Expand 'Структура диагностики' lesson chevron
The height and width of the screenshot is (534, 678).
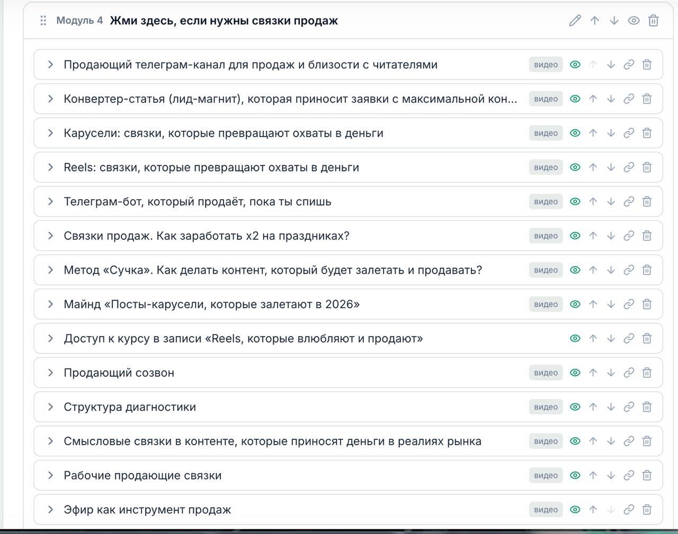click(x=50, y=407)
